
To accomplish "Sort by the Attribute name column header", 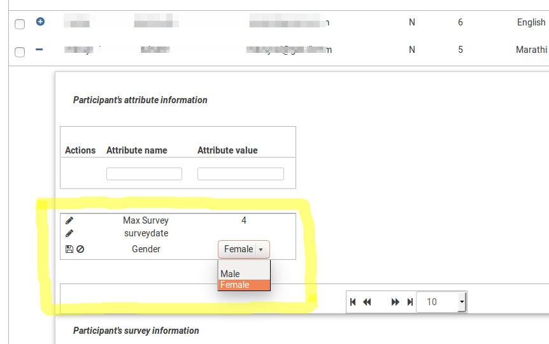I will (136, 150).
